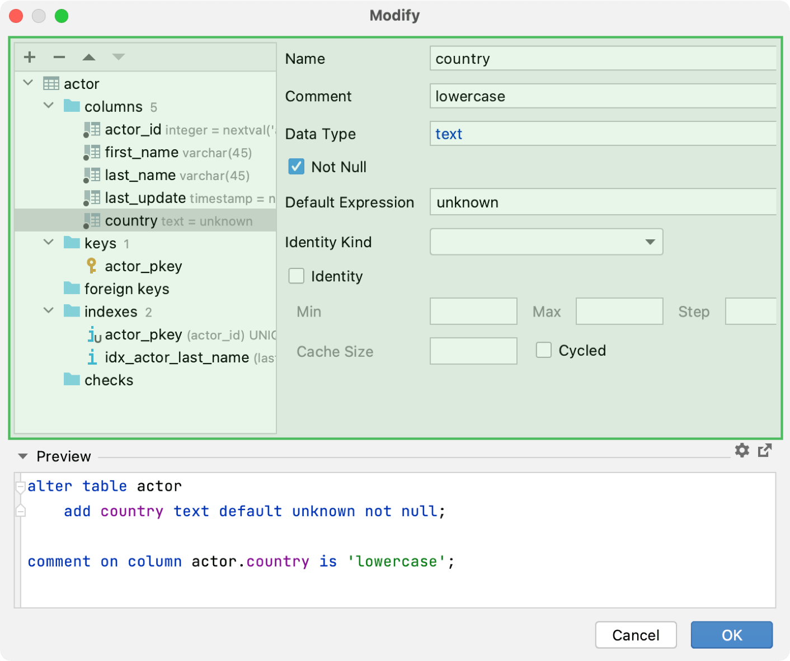Remove selected column using the minus icon
This screenshot has width=790, height=661.
point(59,56)
